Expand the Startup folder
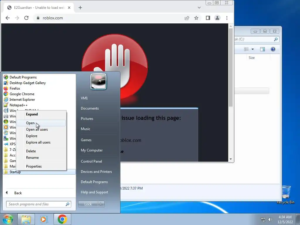Image resolution: width=300 pixels, height=225 pixels. (39, 172)
